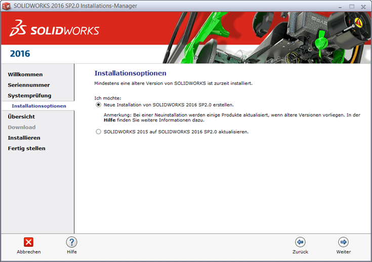Click the SOLIDWORKS title bar app icon
Viewport: 372px width, 262px height.
6,6
